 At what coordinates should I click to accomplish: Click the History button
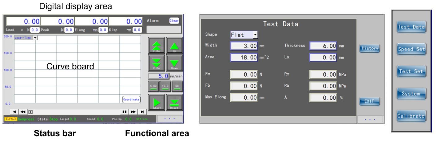pos(370,48)
